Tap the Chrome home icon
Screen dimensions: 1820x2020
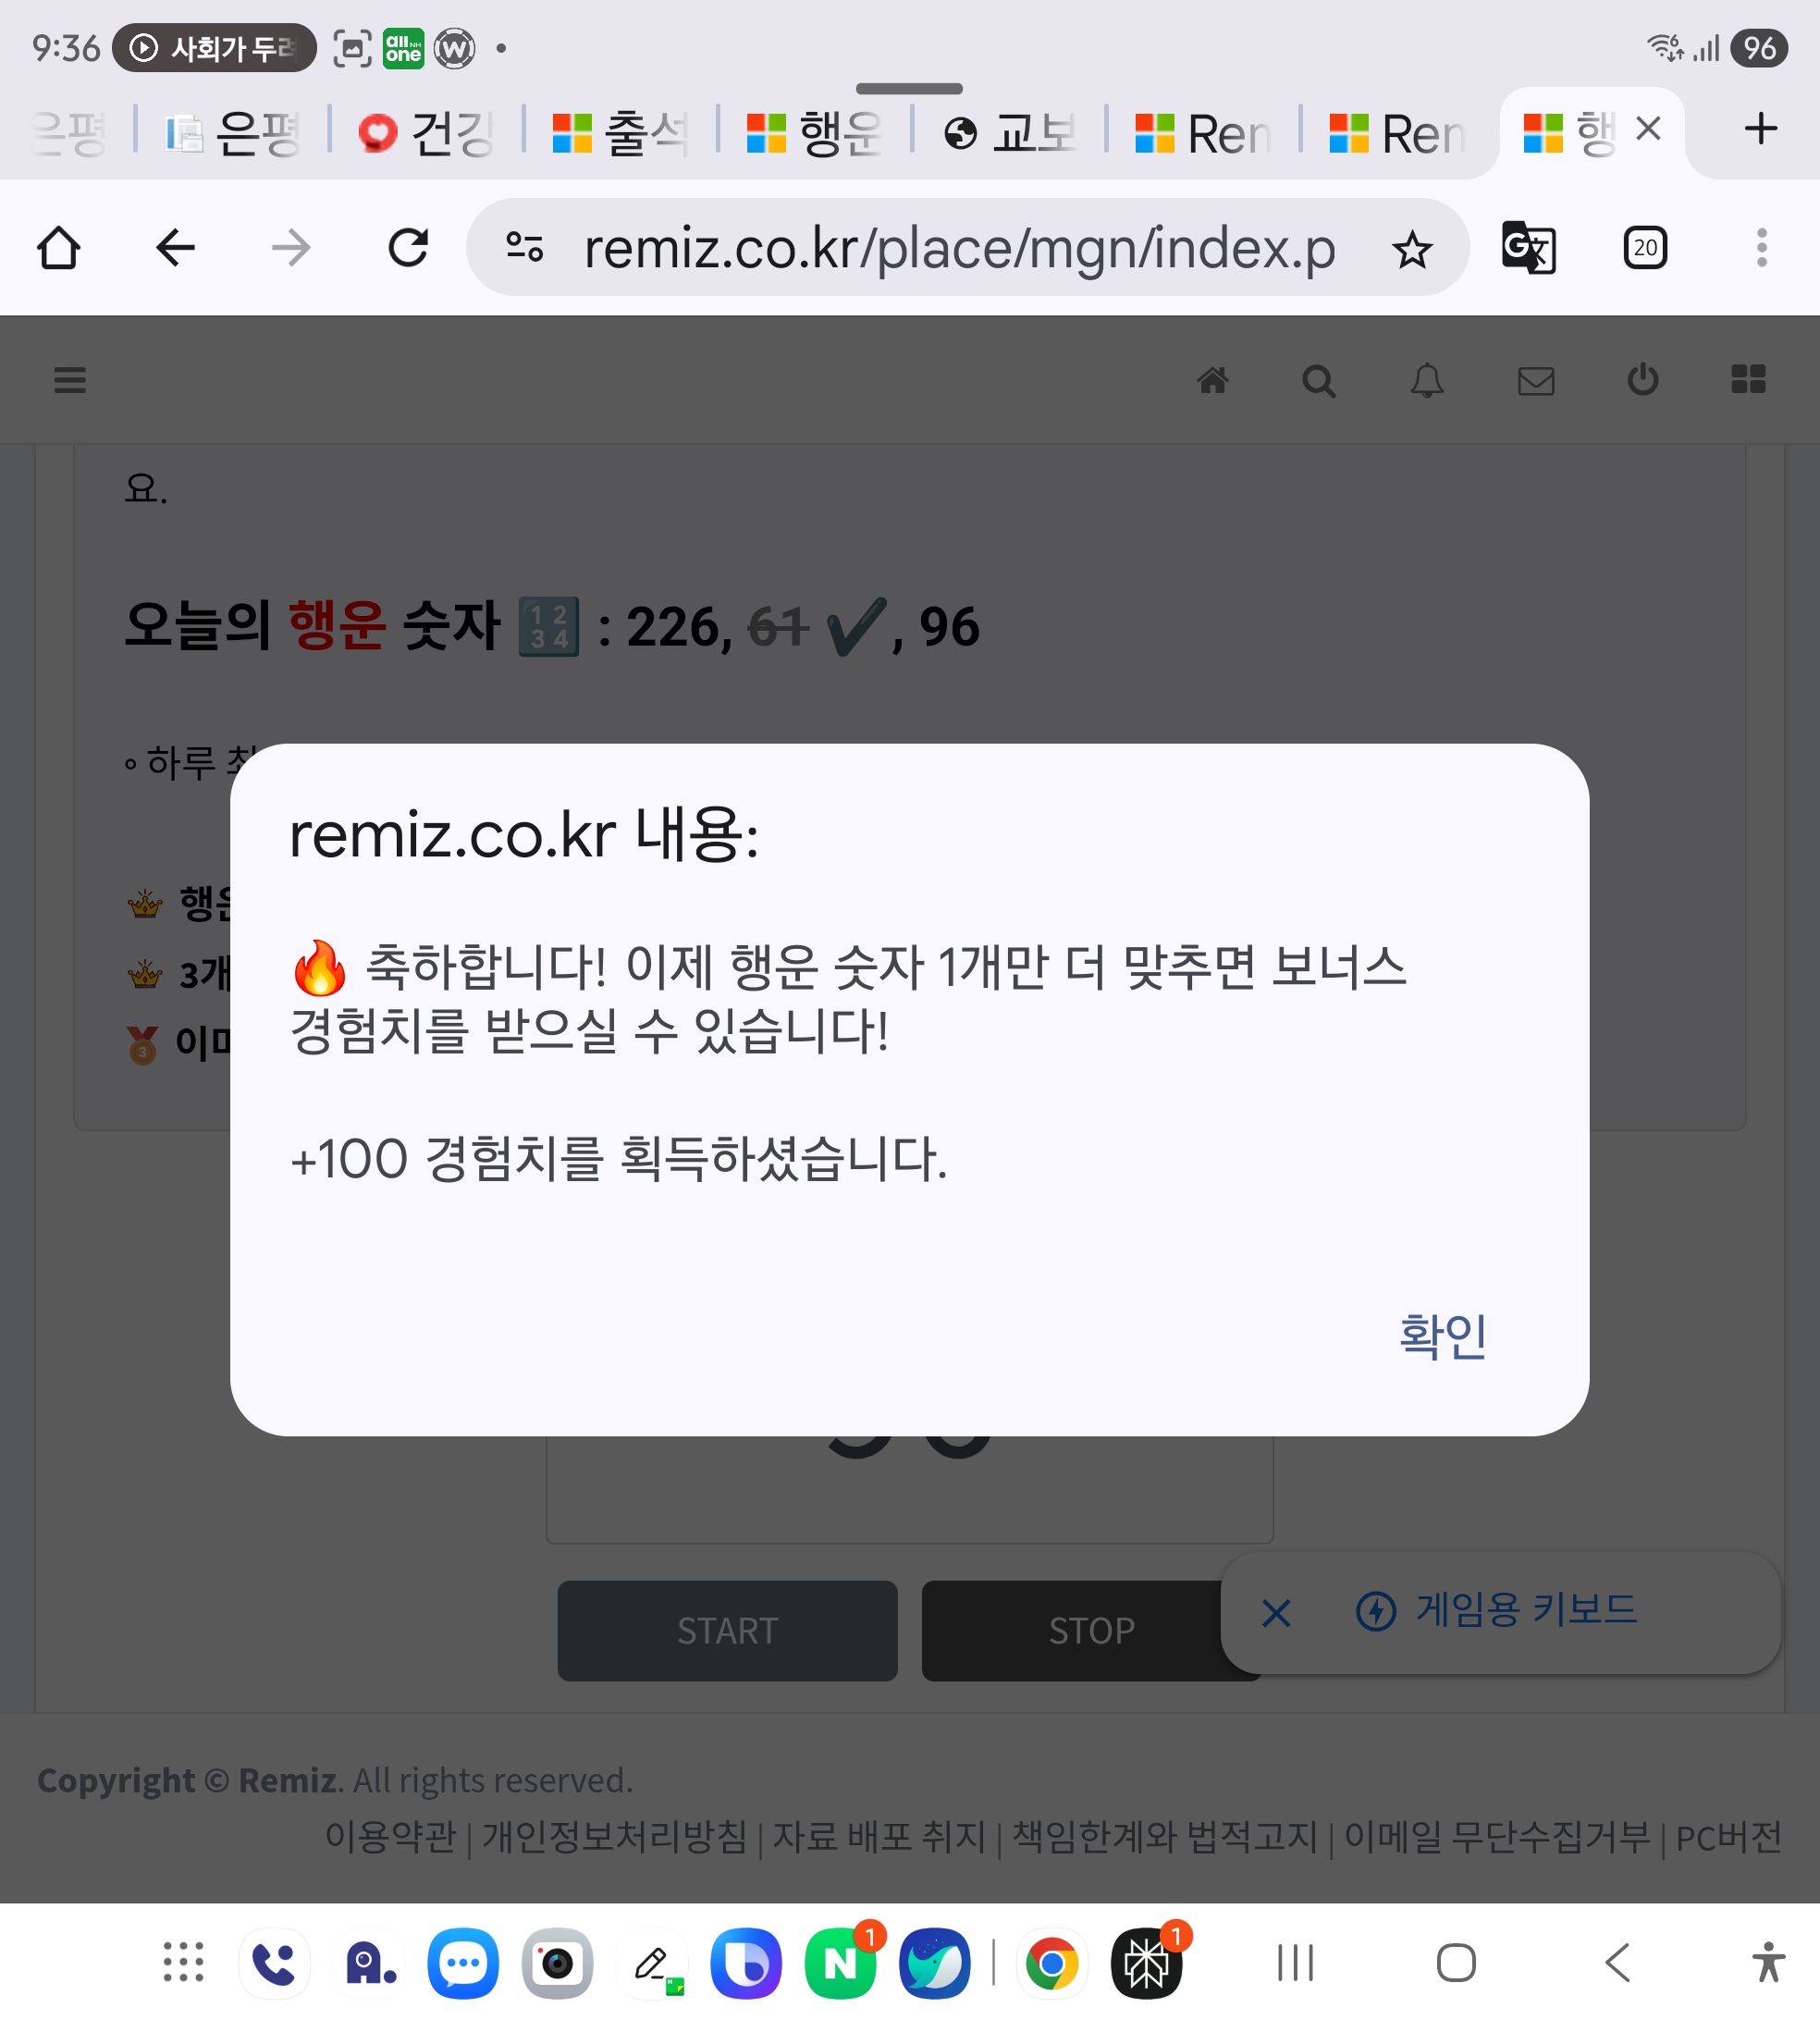58,247
